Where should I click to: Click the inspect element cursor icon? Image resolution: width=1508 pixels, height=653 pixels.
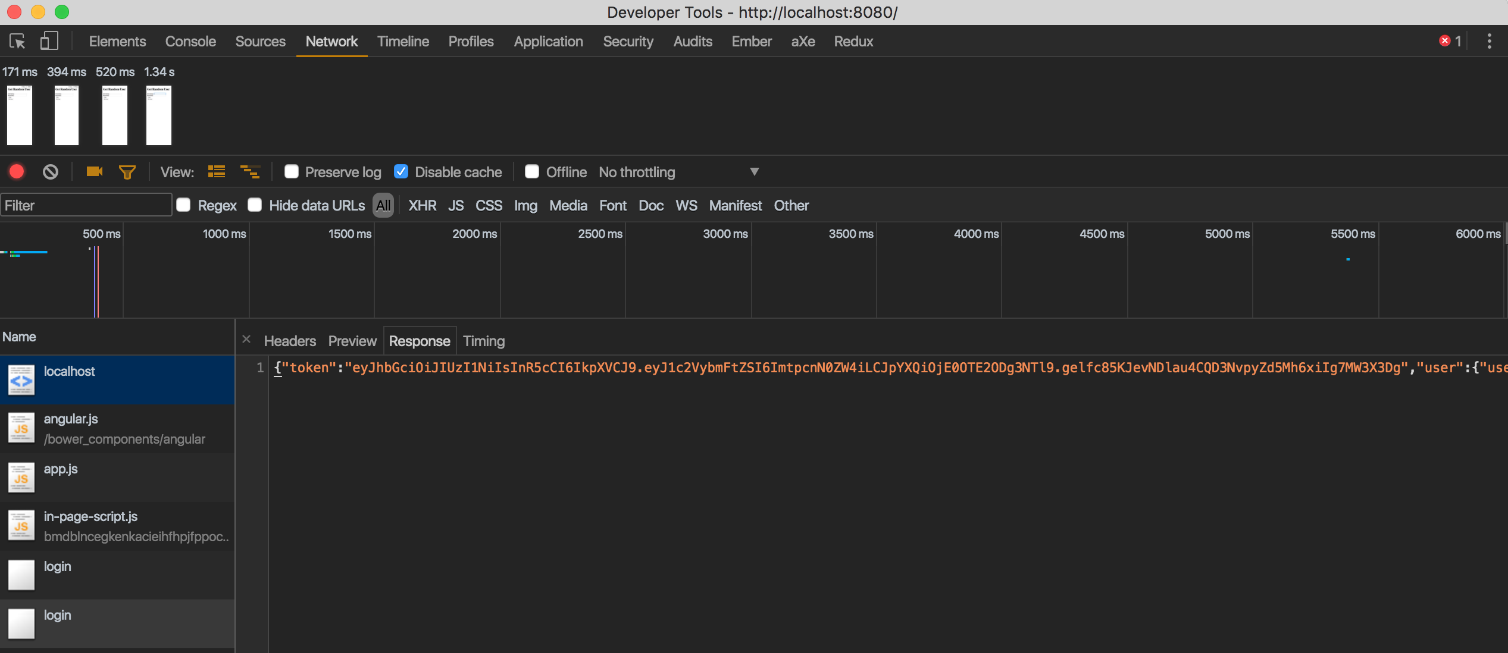click(x=17, y=41)
